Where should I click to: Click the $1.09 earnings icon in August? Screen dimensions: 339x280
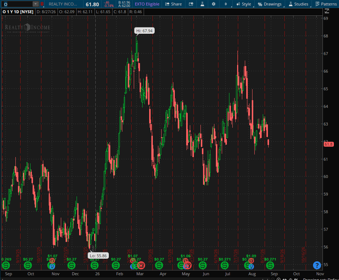251,261
